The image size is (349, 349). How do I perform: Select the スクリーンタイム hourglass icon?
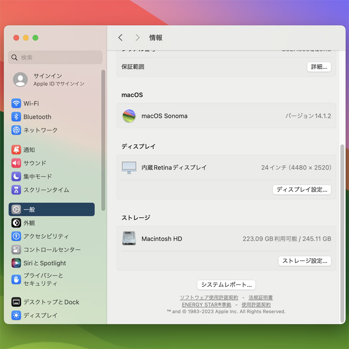pos(16,190)
